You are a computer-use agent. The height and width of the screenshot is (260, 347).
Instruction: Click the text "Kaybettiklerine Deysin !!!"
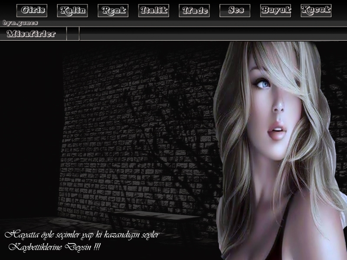[55, 247]
